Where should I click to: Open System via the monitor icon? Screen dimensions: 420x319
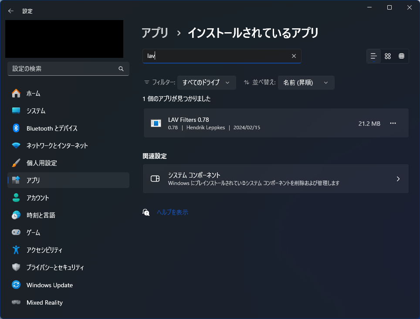point(16,111)
